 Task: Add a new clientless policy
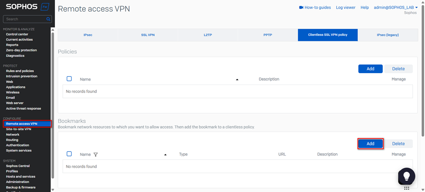click(370, 69)
